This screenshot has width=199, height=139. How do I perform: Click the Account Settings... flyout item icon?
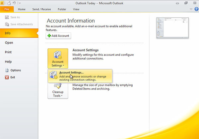pyautogui.click(x=54, y=75)
